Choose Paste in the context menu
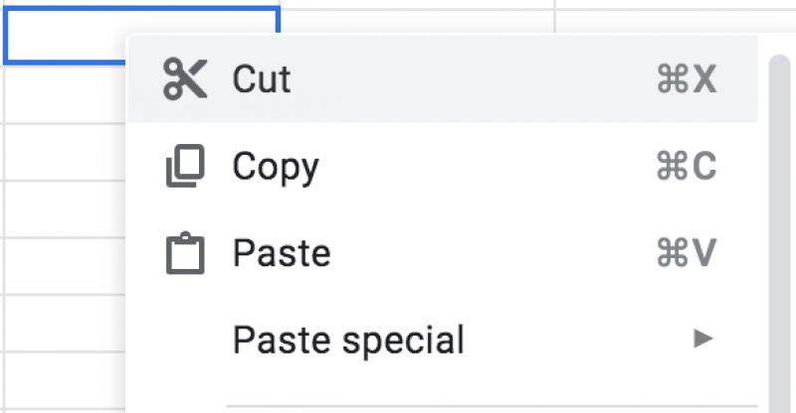 [282, 254]
